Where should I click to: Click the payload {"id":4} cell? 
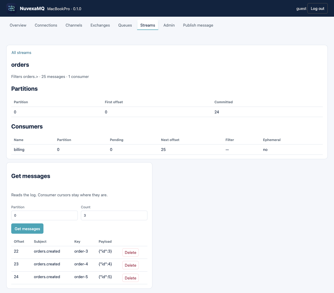[105, 264]
